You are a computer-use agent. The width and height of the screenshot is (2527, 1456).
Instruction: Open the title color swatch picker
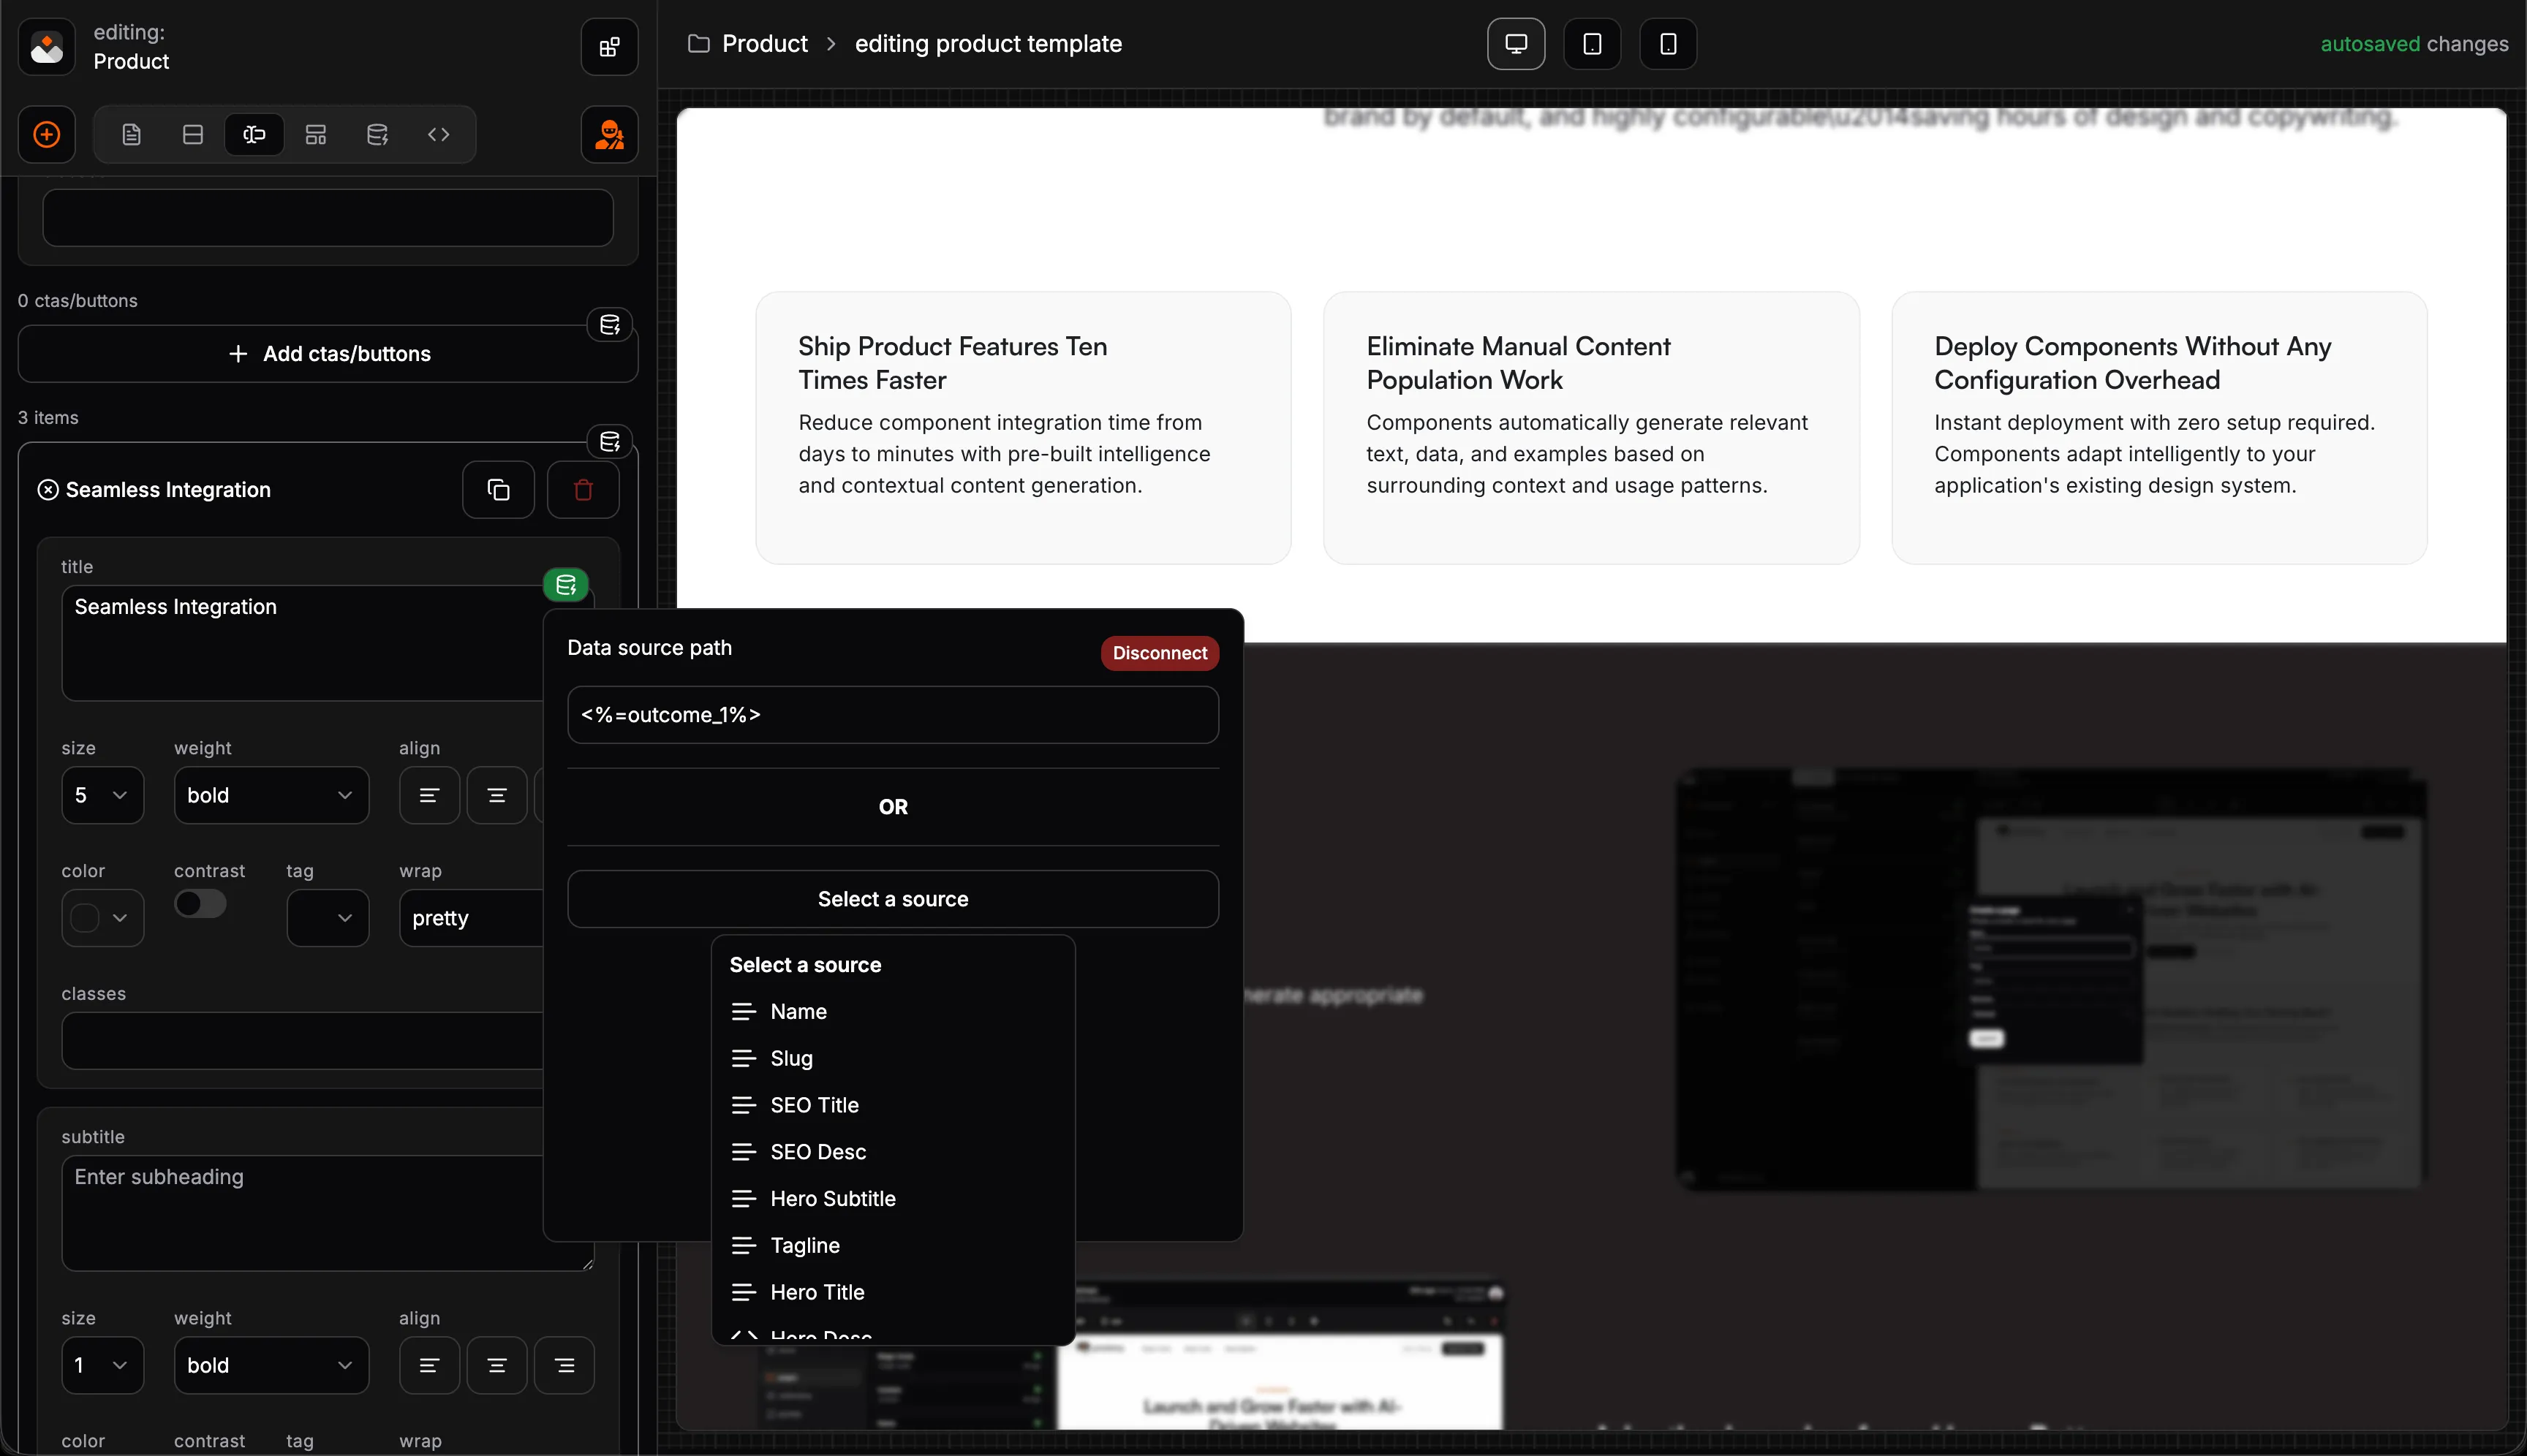(102, 918)
